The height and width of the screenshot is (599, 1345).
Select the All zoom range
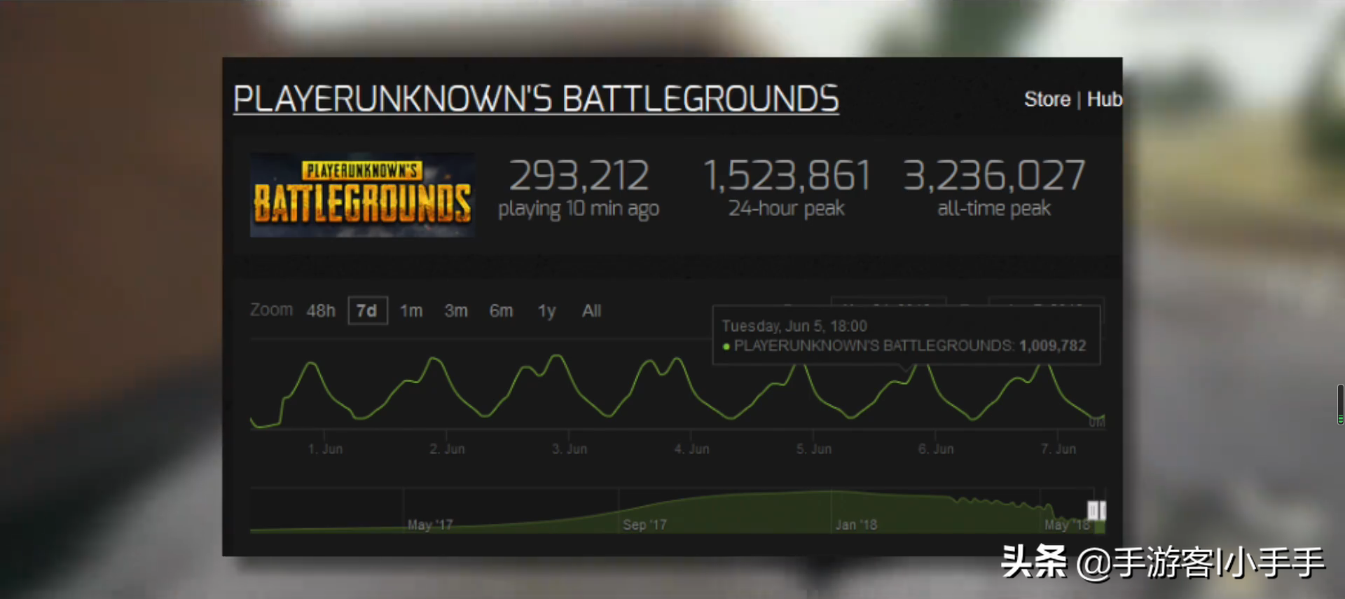coord(591,310)
